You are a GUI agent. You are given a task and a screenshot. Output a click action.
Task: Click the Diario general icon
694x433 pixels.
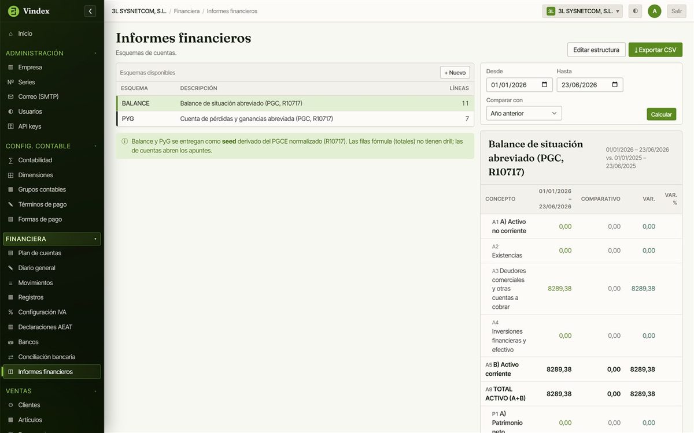(x=10, y=268)
